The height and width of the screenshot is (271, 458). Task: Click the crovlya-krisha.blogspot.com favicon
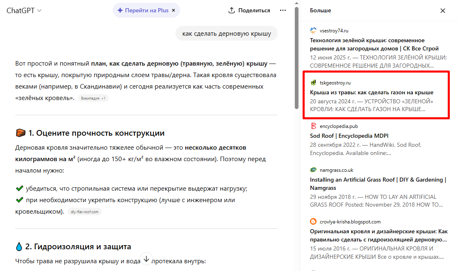click(313, 221)
